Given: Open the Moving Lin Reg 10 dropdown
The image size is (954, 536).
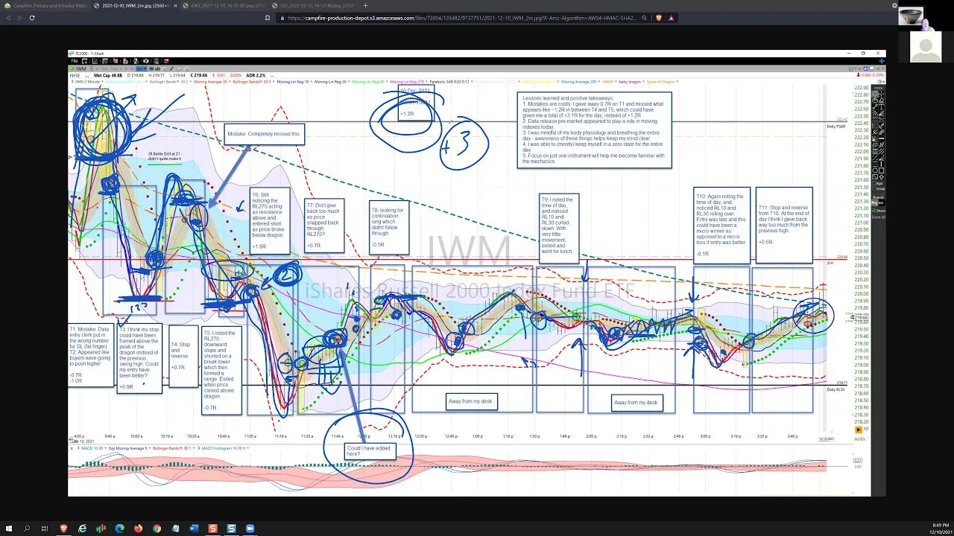Looking at the screenshot, I should tap(294, 81).
